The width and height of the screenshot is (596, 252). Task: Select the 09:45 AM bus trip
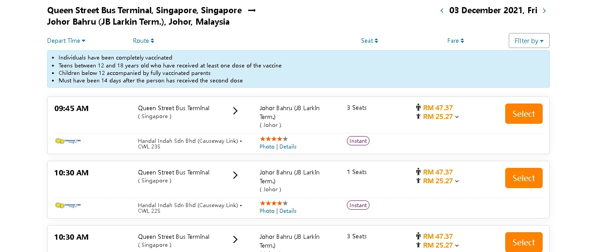(524, 114)
